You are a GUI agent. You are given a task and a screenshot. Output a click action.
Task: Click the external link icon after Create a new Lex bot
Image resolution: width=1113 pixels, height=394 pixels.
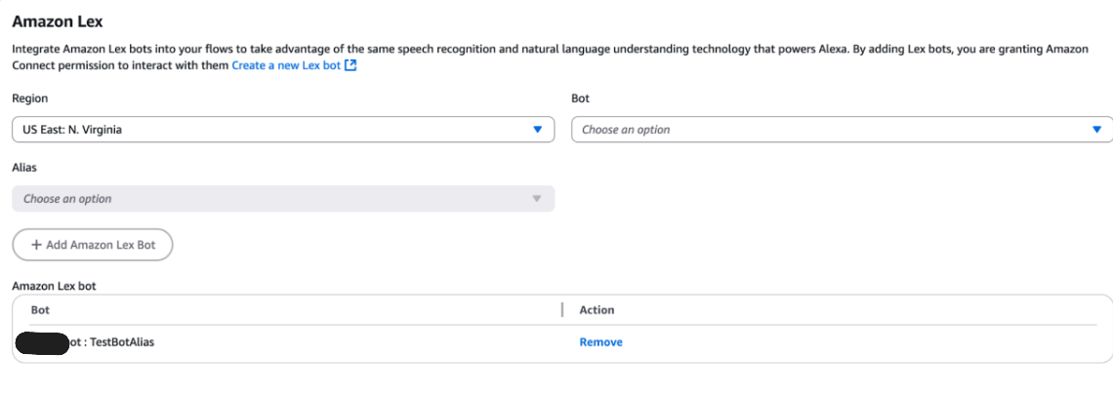point(350,65)
